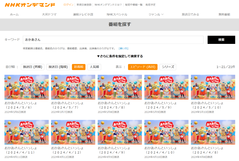The width and height of the screenshot is (239, 161).
Task: Click title おかあさんといっしょ (2024/5/7)
Action: [x=67, y=105]
